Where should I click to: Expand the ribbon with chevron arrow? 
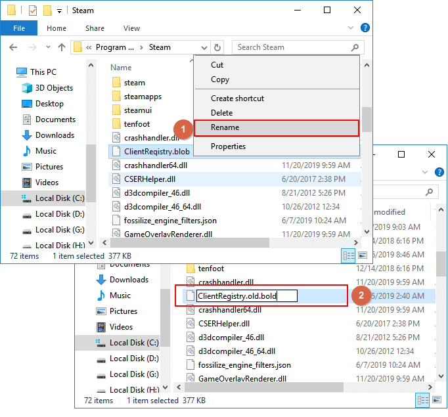pos(353,28)
